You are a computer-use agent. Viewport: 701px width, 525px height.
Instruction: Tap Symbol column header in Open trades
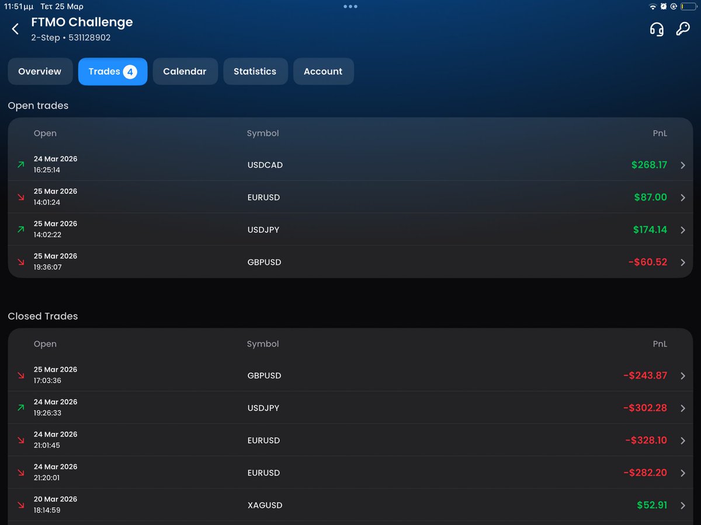(263, 134)
